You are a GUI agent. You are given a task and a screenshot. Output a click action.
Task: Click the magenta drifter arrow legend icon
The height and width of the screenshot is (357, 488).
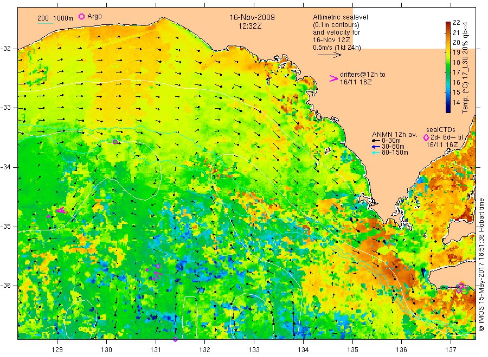[333, 78]
